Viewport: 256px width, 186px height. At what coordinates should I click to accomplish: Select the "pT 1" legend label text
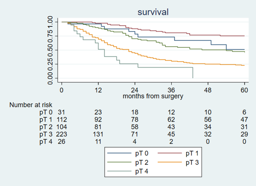[191, 153]
